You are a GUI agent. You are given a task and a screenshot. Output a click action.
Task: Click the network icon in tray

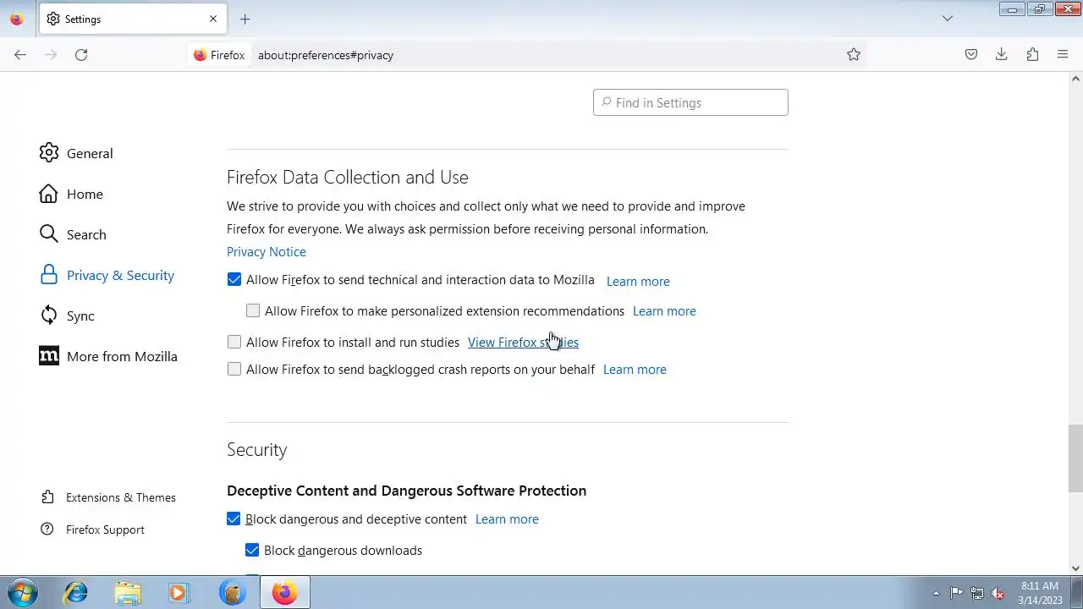(x=977, y=593)
